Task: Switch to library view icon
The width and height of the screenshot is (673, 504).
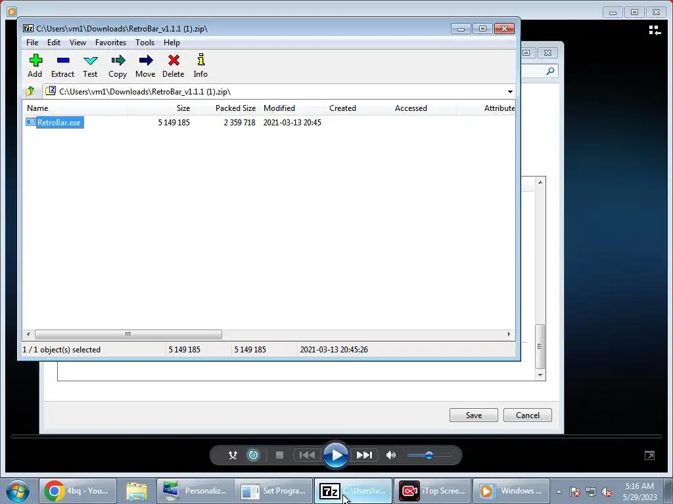Action: [655, 30]
